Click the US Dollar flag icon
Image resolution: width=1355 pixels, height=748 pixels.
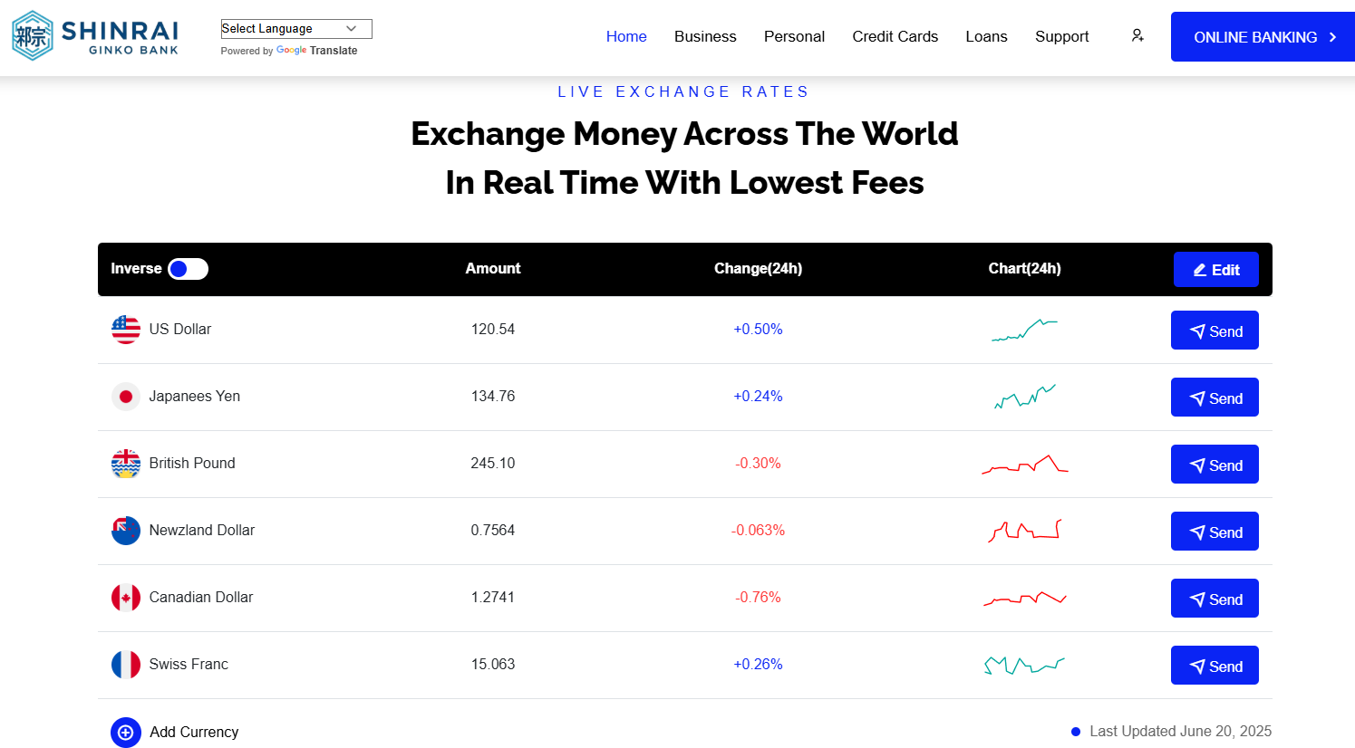point(126,330)
